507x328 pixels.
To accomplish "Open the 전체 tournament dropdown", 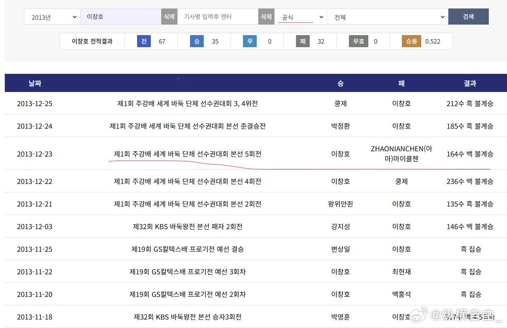I will pos(388,17).
